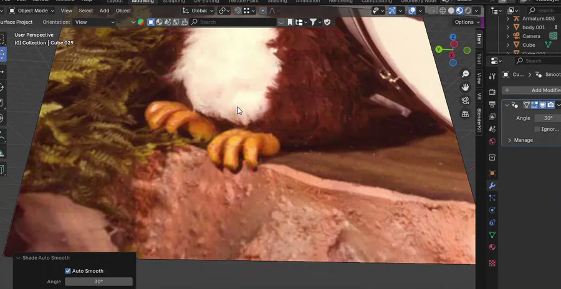Open the Object Constraints properties tab
This screenshot has width=561, height=289.
click(492, 222)
